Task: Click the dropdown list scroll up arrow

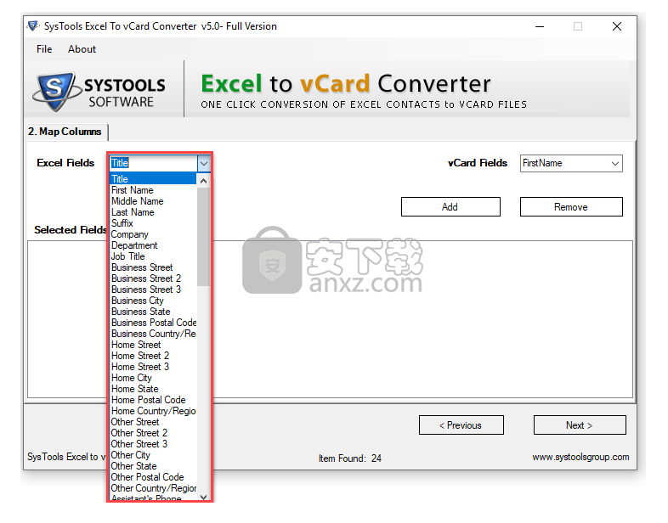Action: coord(204,182)
